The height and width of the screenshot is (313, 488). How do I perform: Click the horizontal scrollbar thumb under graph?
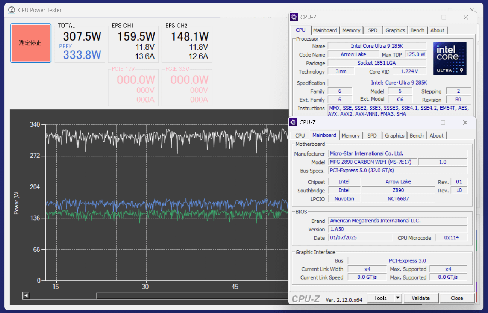click(192, 296)
